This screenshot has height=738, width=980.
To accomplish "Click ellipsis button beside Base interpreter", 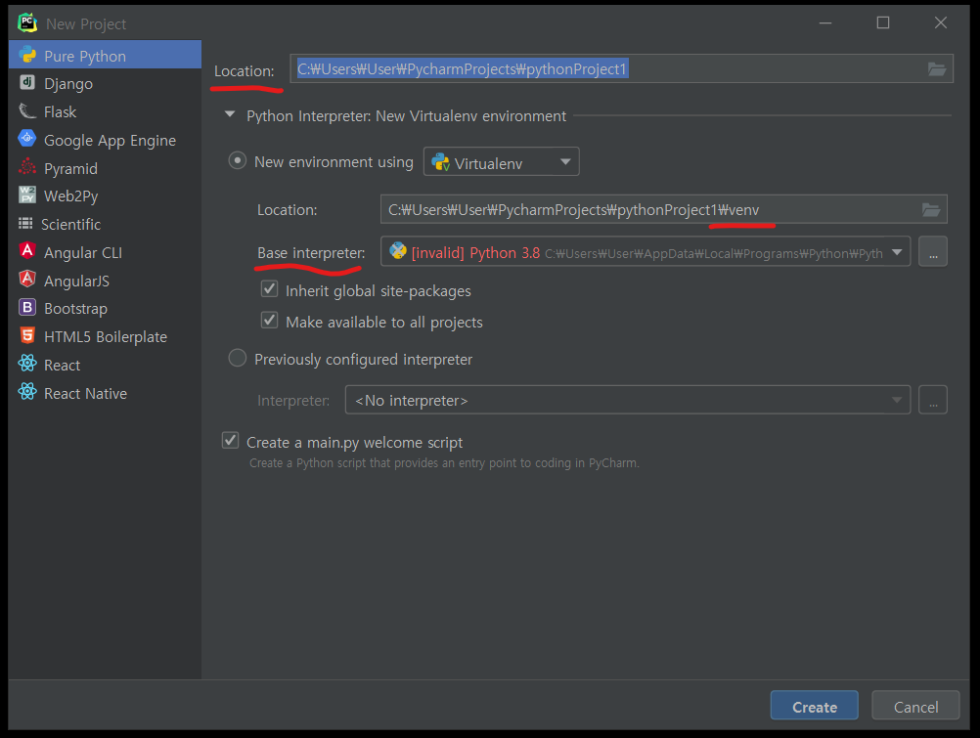I will tap(933, 252).
